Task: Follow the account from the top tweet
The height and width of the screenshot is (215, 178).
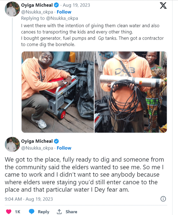Action: pyautogui.click(x=64, y=12)
